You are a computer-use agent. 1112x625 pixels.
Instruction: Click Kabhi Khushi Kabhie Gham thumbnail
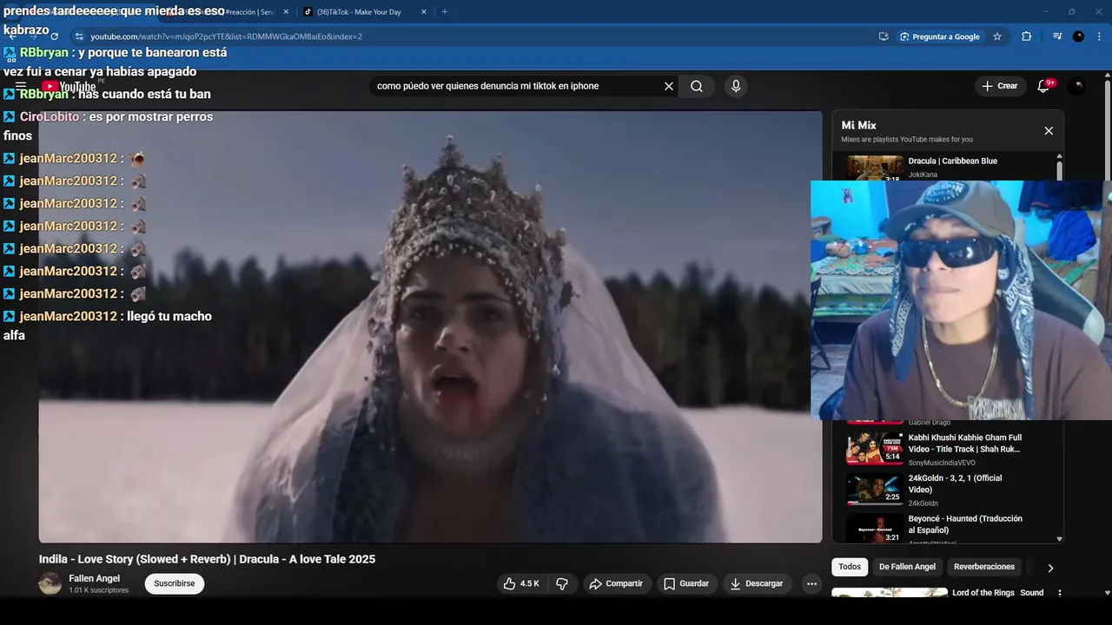coord(875,449)
